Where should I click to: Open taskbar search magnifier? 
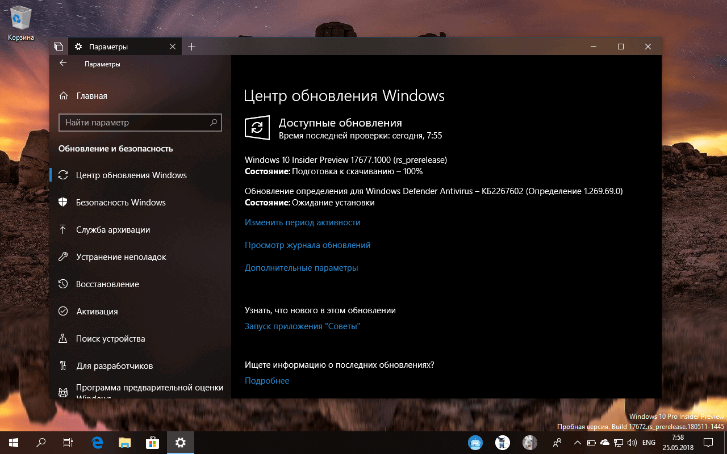[x=41, y=443]
